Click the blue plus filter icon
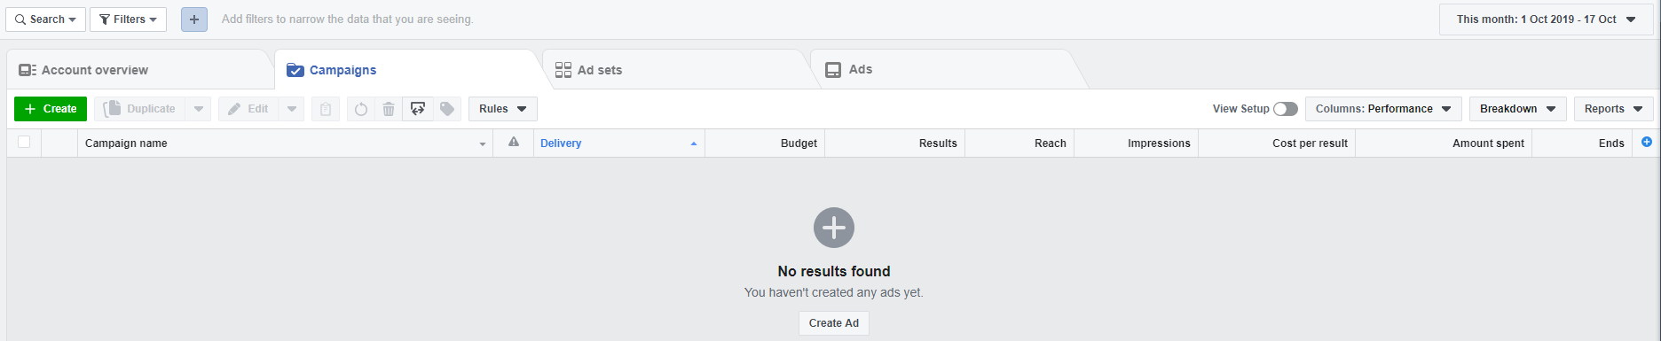This screenshot has height=341, width=1661. click(x=194, y=19)
